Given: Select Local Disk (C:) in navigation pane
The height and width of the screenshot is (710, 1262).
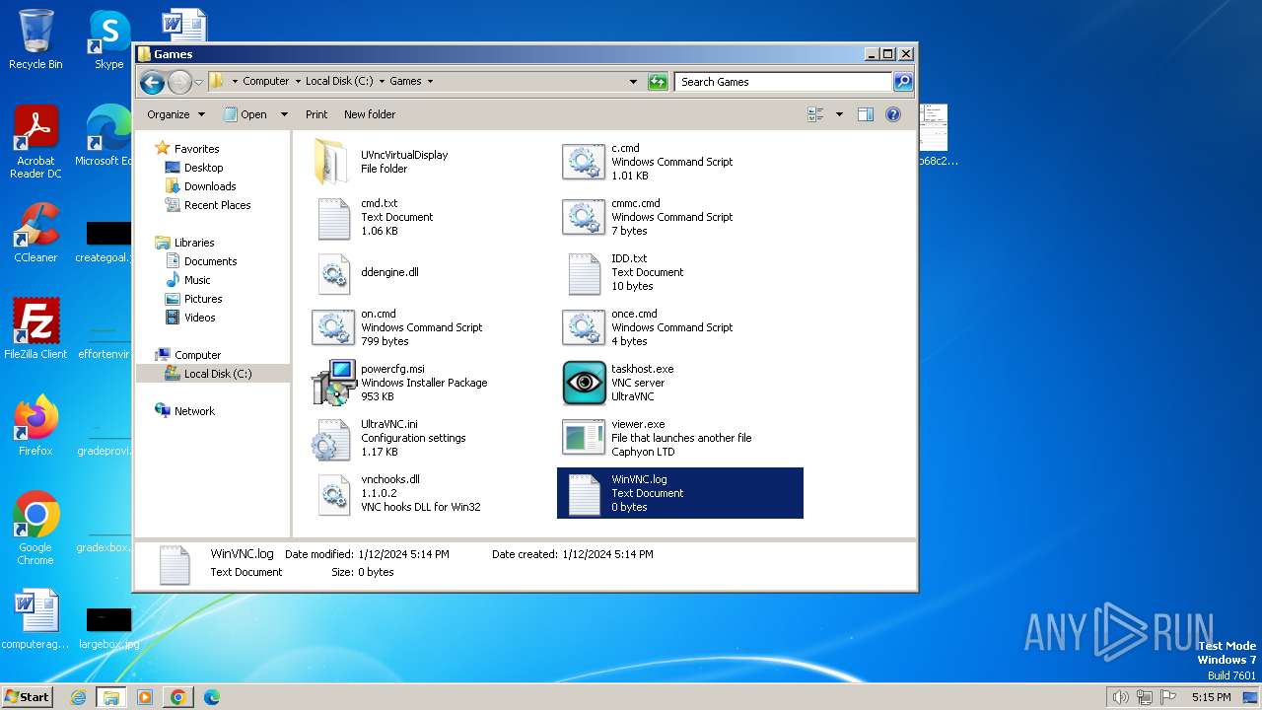Looking at the screenshot, I should (217, 374).
